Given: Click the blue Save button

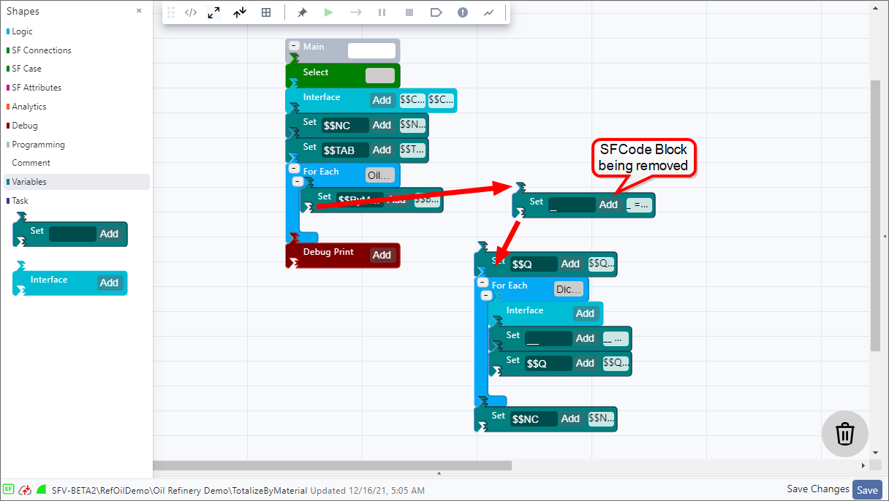Looking at the screenshot, I should (868, 490).
